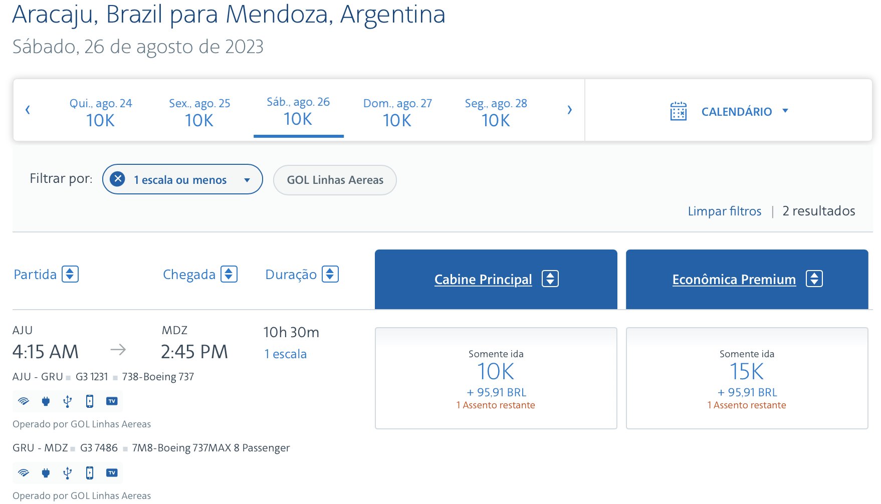Remove the 1 escala ou menos filter
The height and width of the screenshot is (504, 881).
pos(117,179)
